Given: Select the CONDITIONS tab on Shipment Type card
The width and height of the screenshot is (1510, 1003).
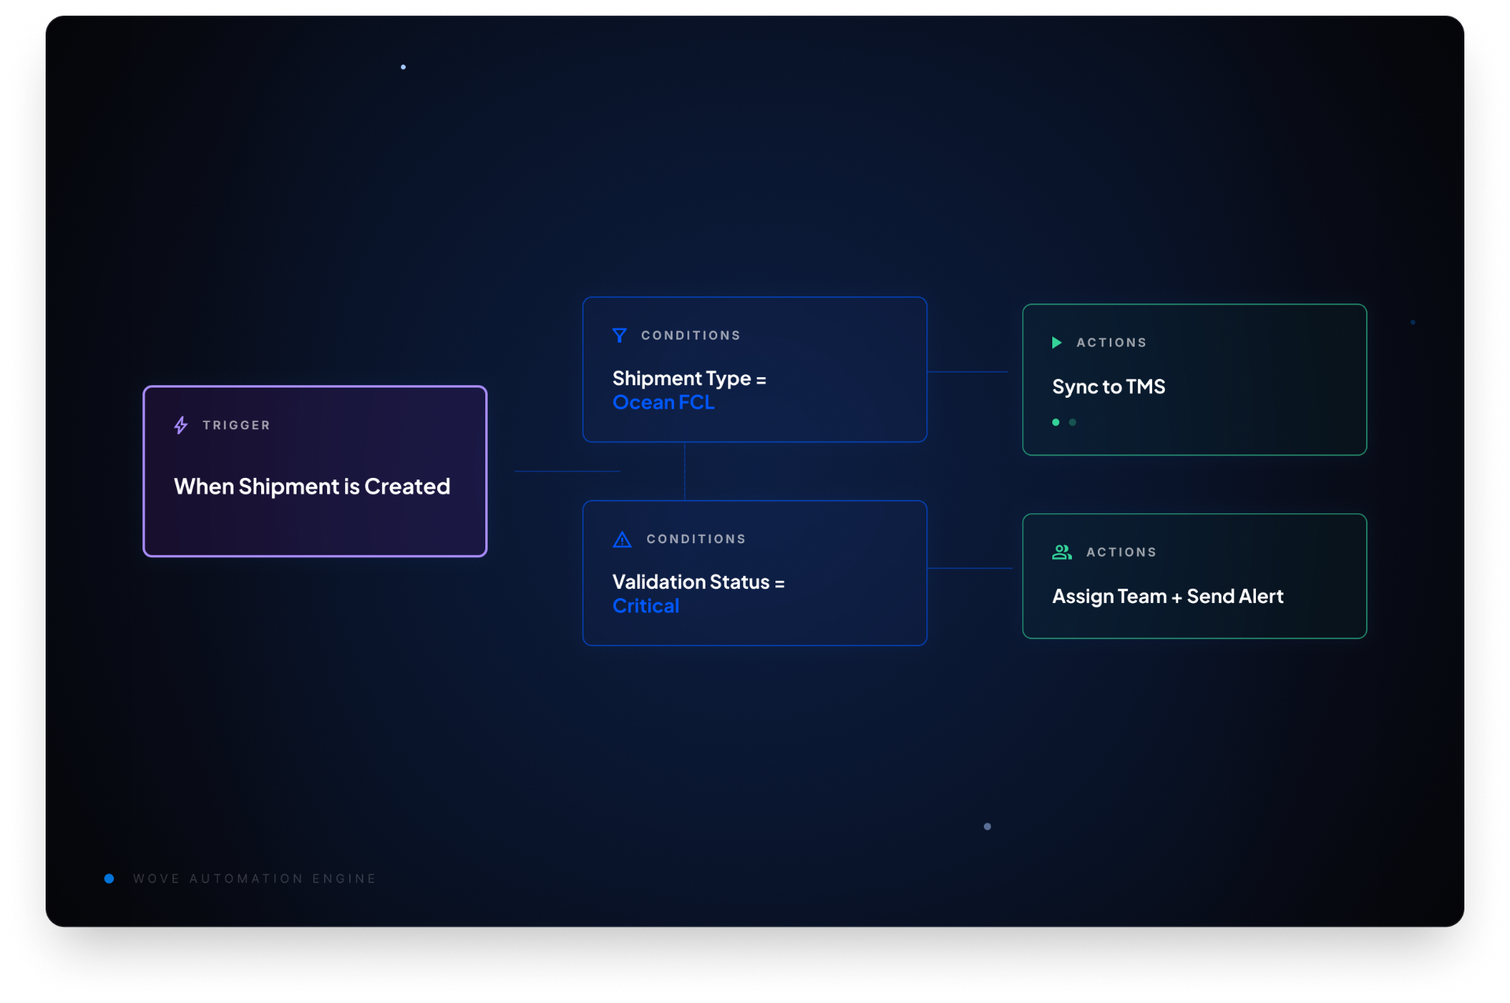Looking at the screenshot, I should point(691,335).
